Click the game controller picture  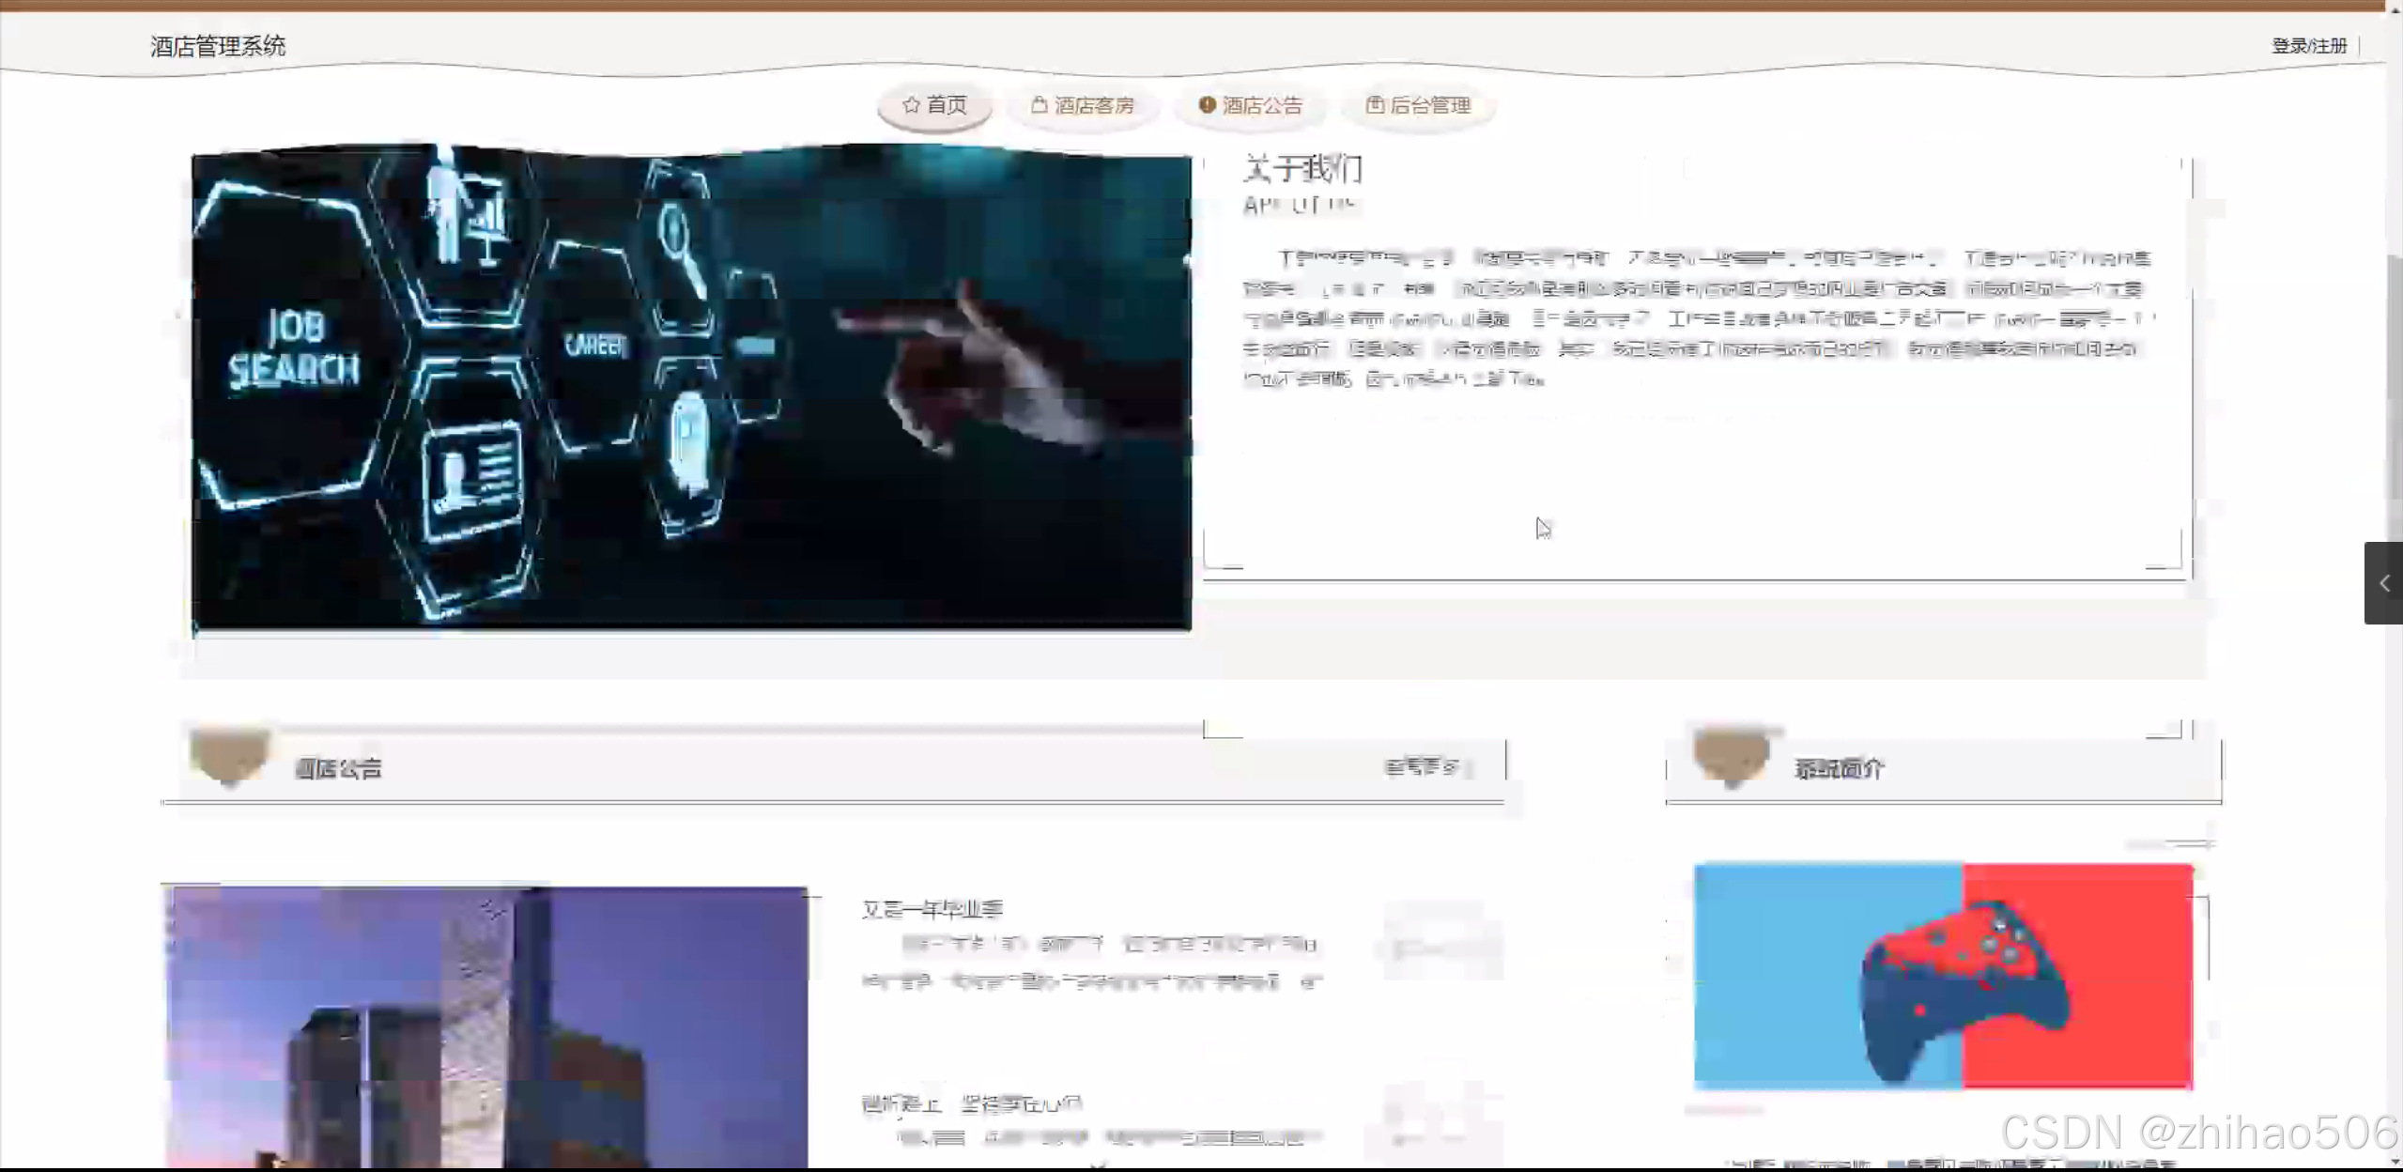1943,977
